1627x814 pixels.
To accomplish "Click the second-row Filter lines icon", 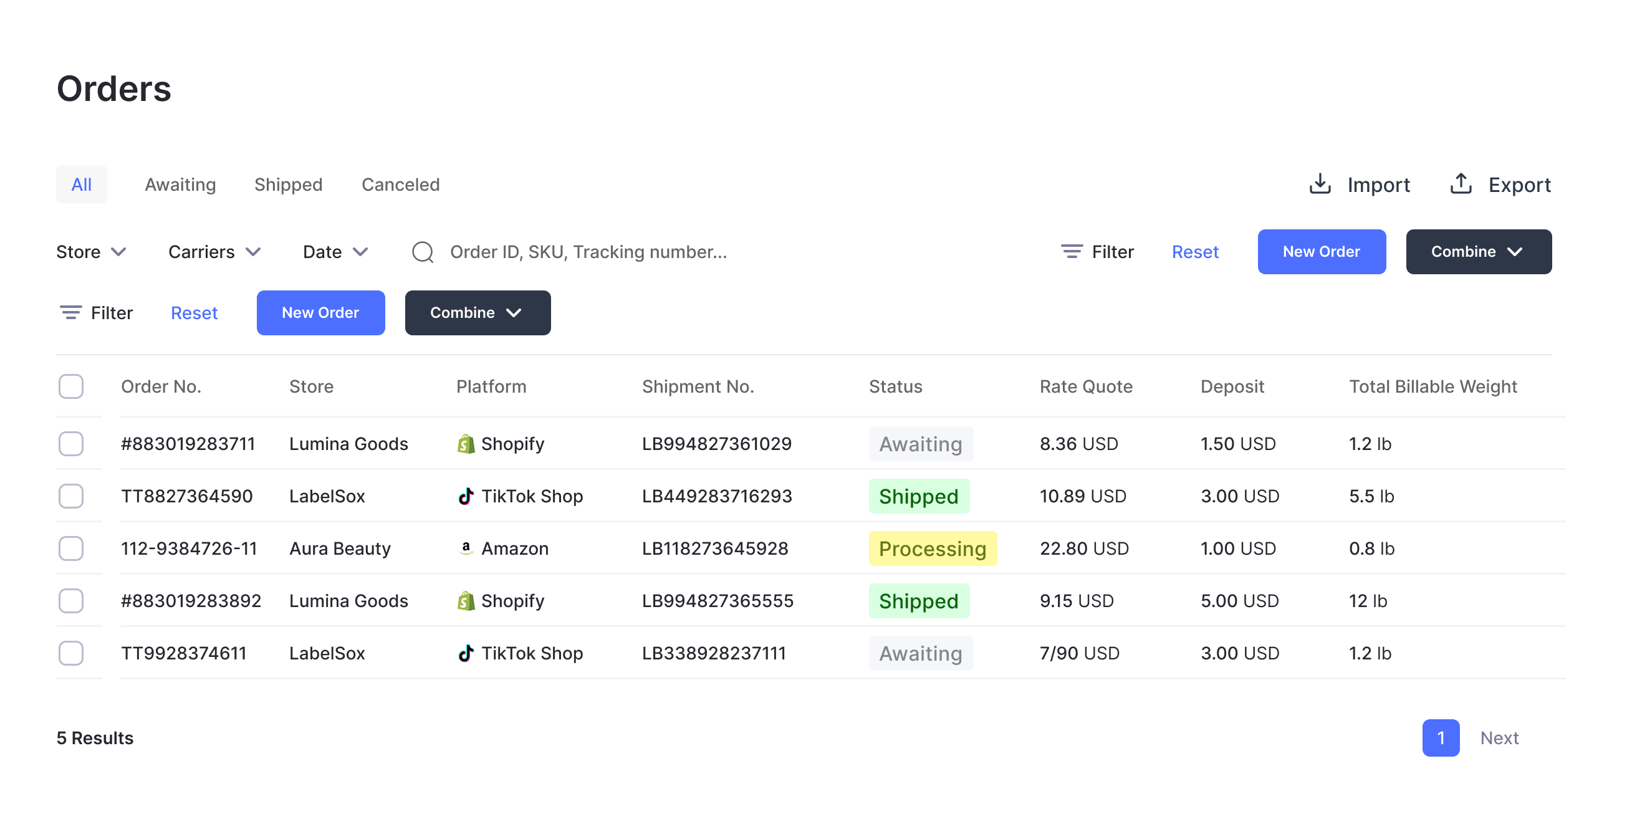I will (70, 313).
